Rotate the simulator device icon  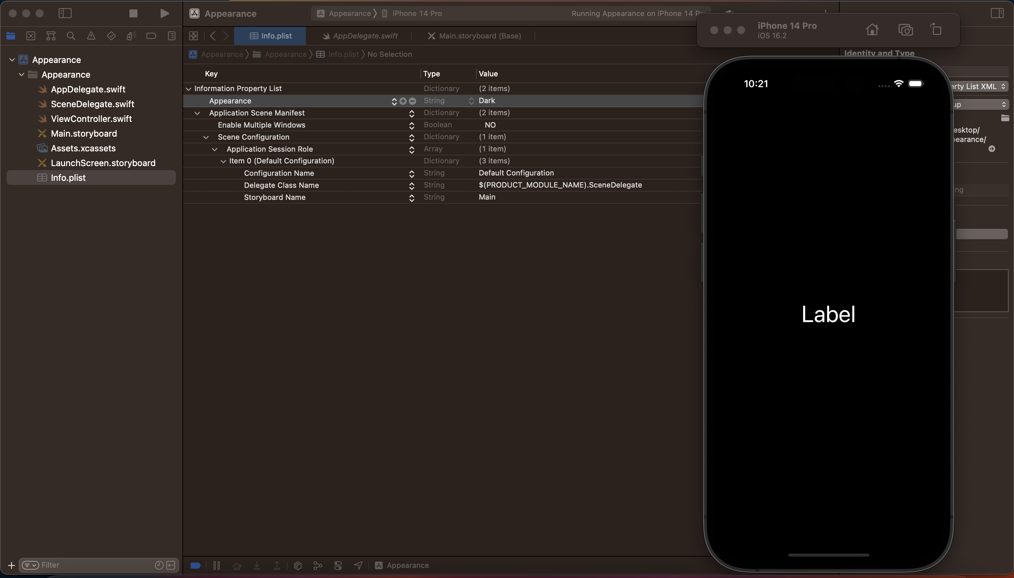936,30
